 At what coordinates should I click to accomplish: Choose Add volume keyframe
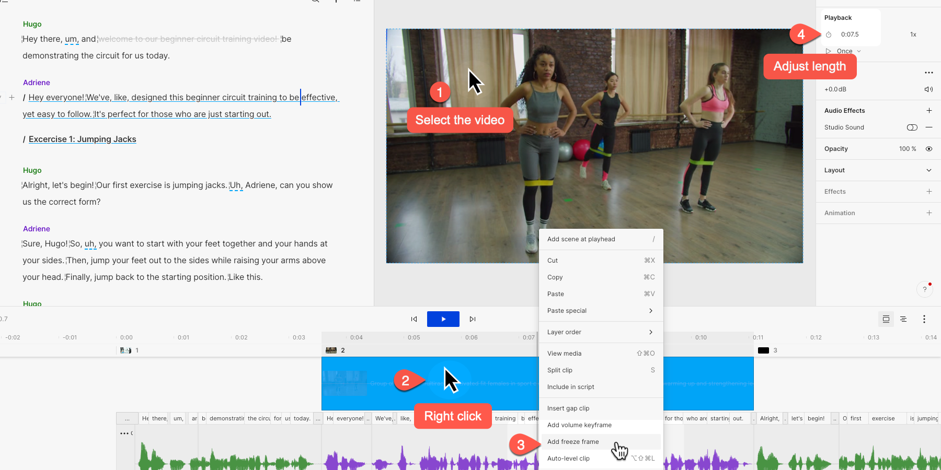(x=601, y=425)
